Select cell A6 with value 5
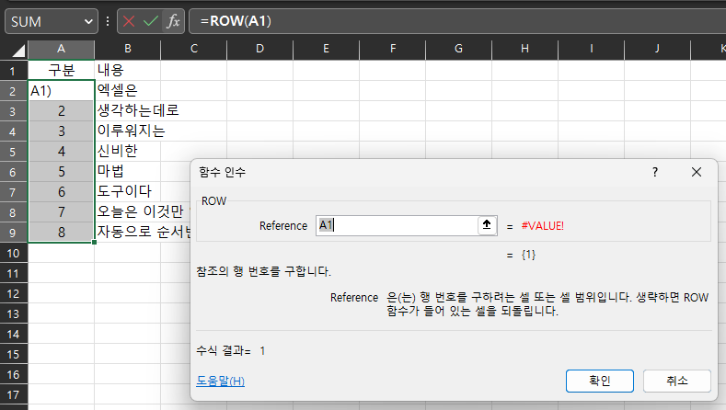This screenshot has height=410, width=726. (61, 172)
